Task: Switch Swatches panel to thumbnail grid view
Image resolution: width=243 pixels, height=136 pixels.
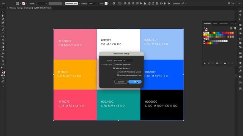Action: click(235, 28)
